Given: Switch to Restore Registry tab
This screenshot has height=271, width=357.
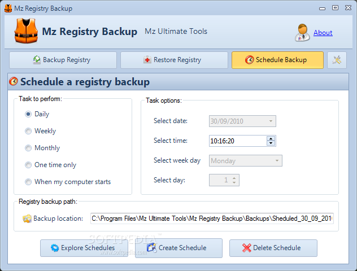Looking at the screenshot, I should click(x=174, y=60).
